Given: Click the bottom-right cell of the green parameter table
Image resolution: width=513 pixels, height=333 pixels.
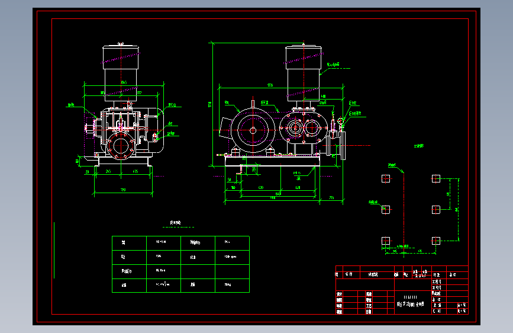Looking at the screenshot, I should [233, 286].
